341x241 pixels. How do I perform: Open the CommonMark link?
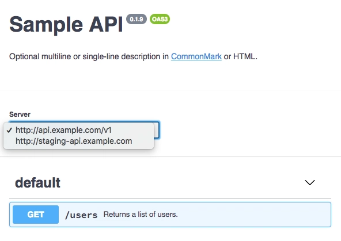click(196, 56)
